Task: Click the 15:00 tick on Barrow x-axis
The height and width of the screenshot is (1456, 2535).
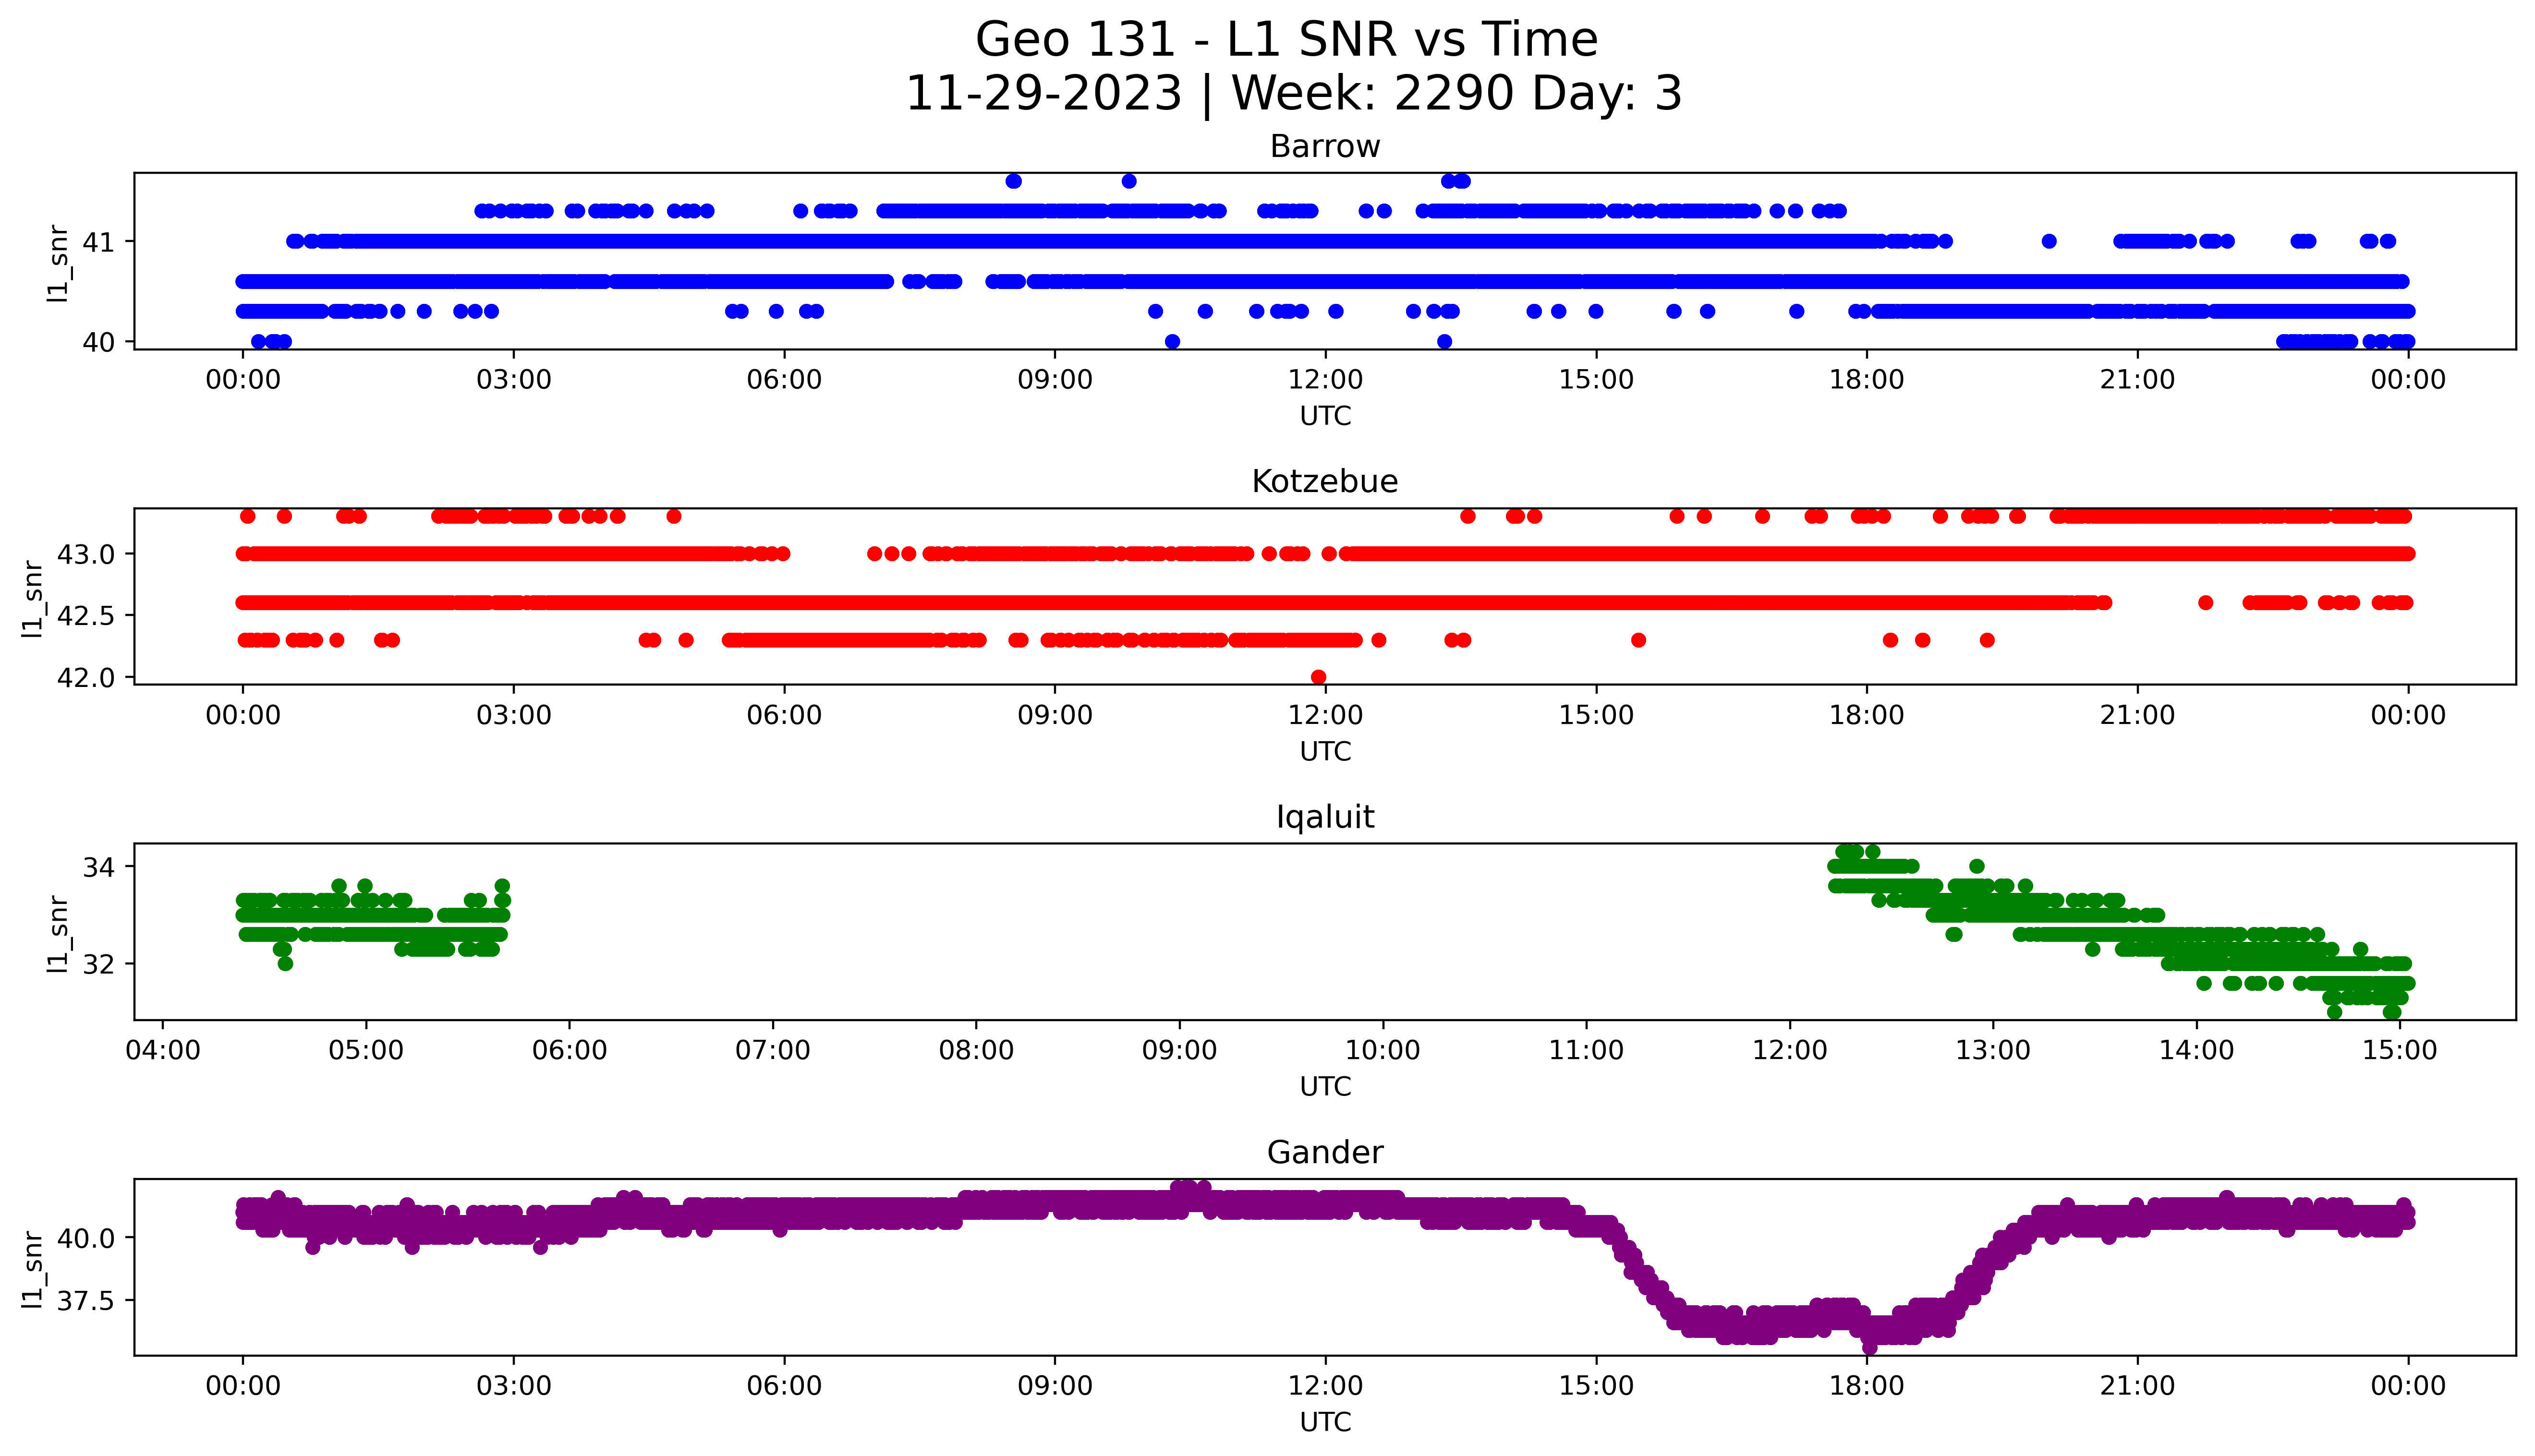Action: pos(1596,380)
